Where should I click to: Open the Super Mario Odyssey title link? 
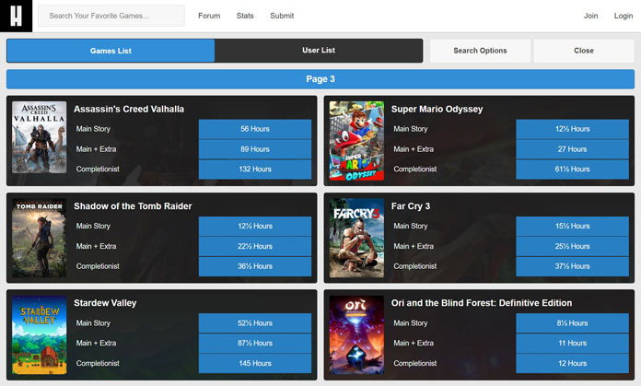pyautogui.click(x=437, y=110)
